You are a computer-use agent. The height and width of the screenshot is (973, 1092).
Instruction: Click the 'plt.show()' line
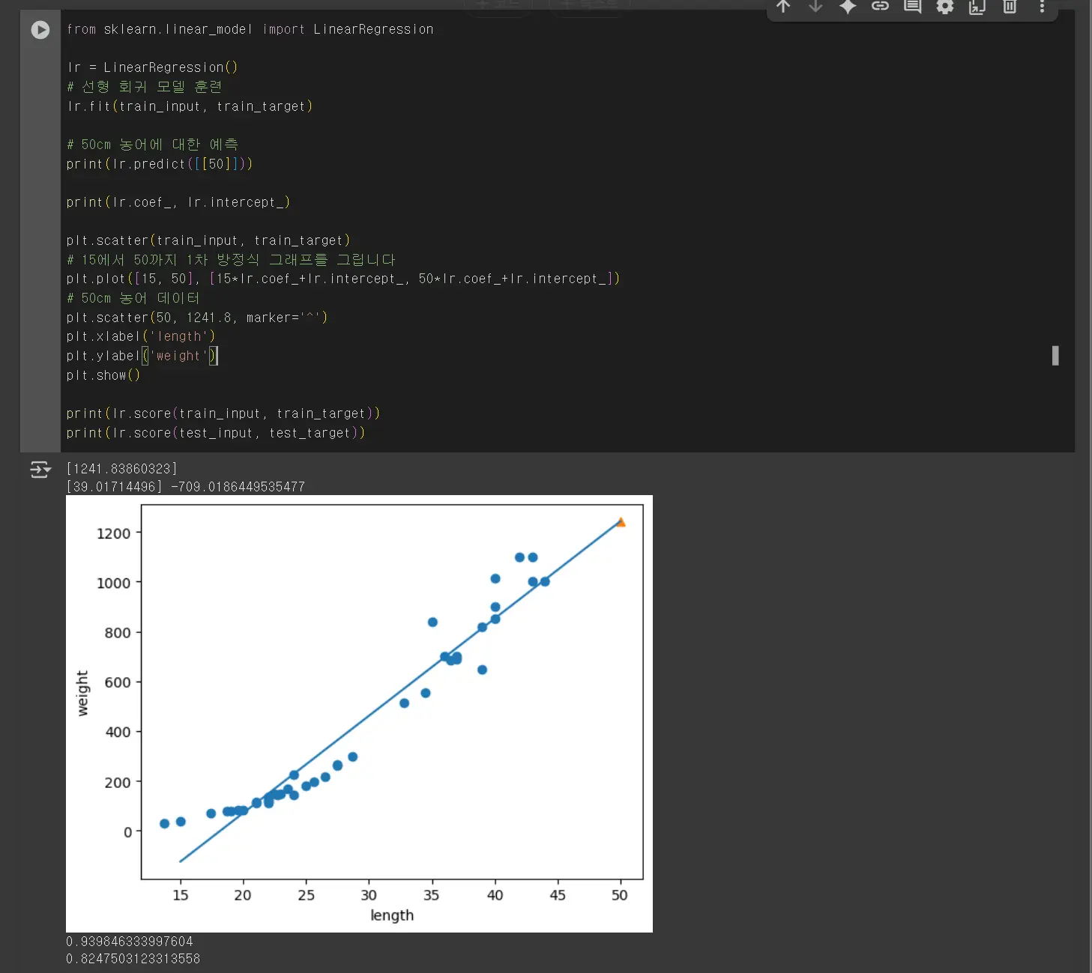(103, 375)
